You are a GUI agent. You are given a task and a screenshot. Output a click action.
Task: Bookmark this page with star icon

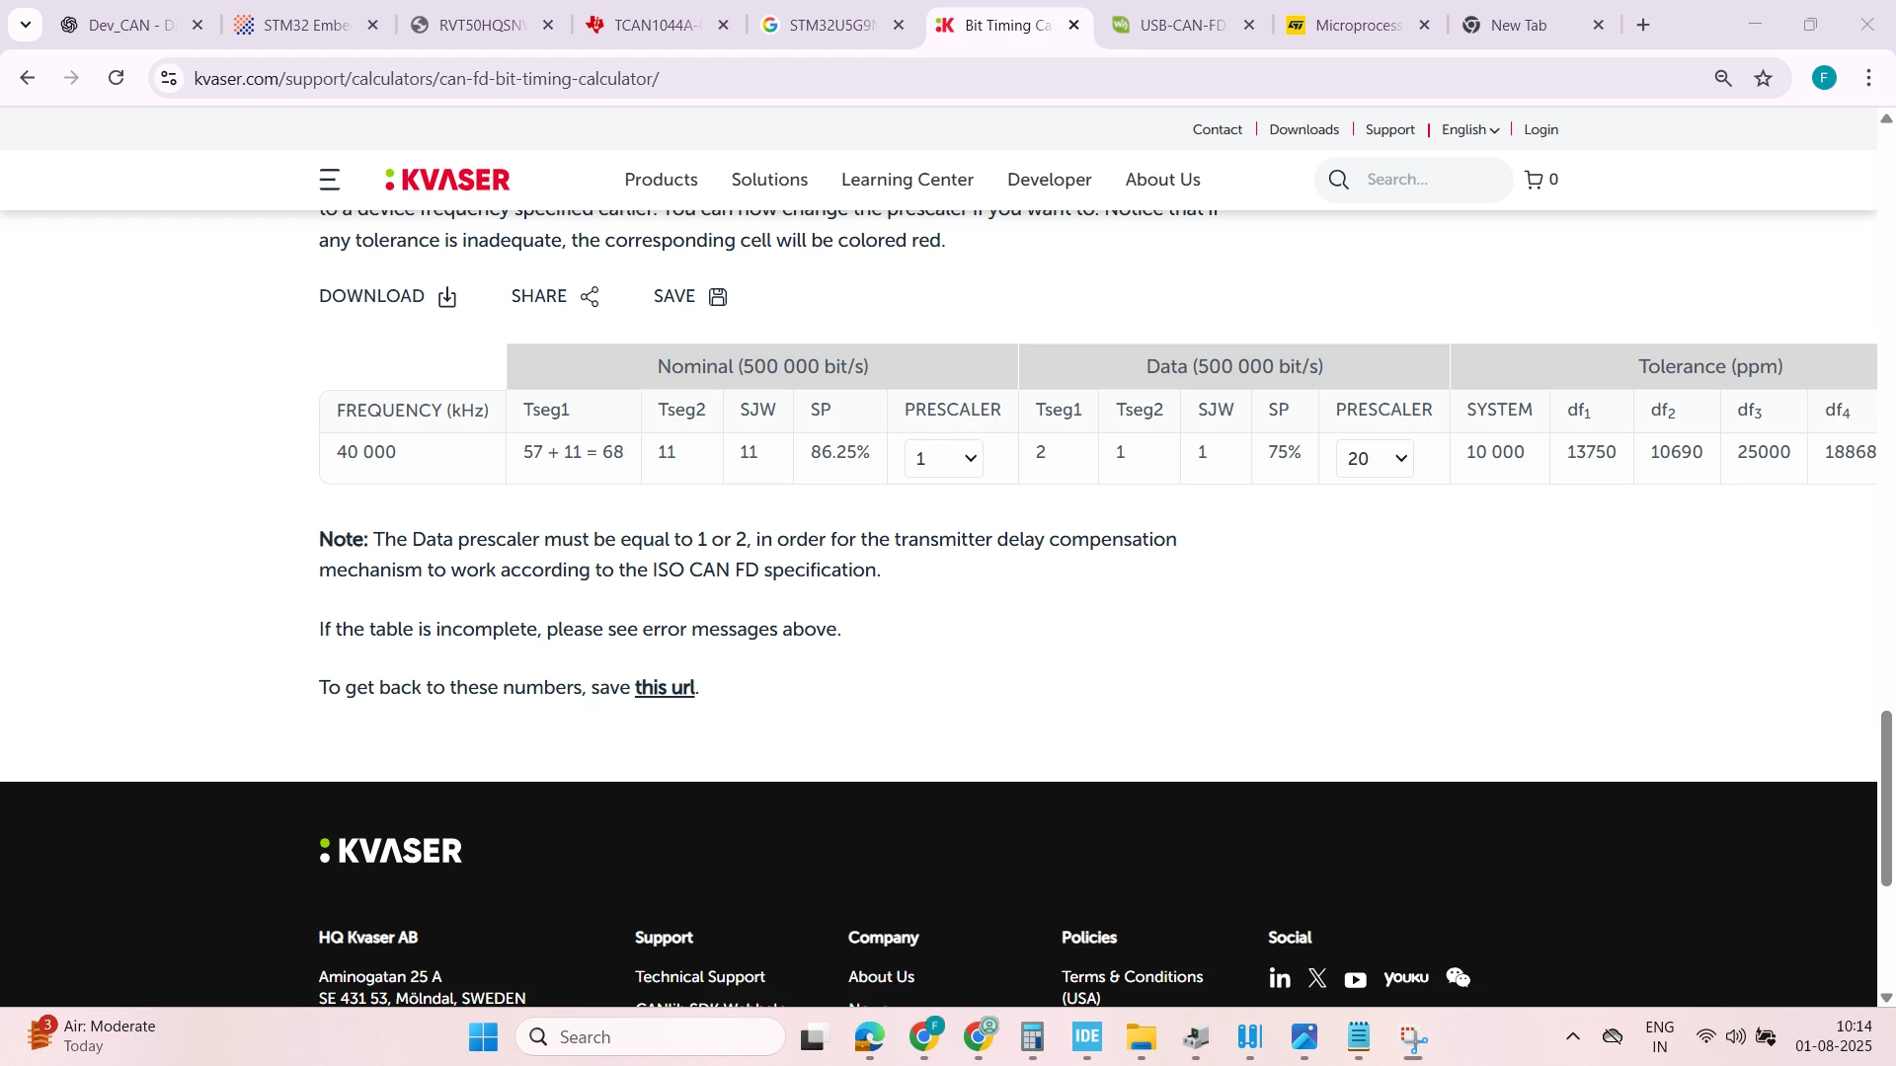[1764, 79]
